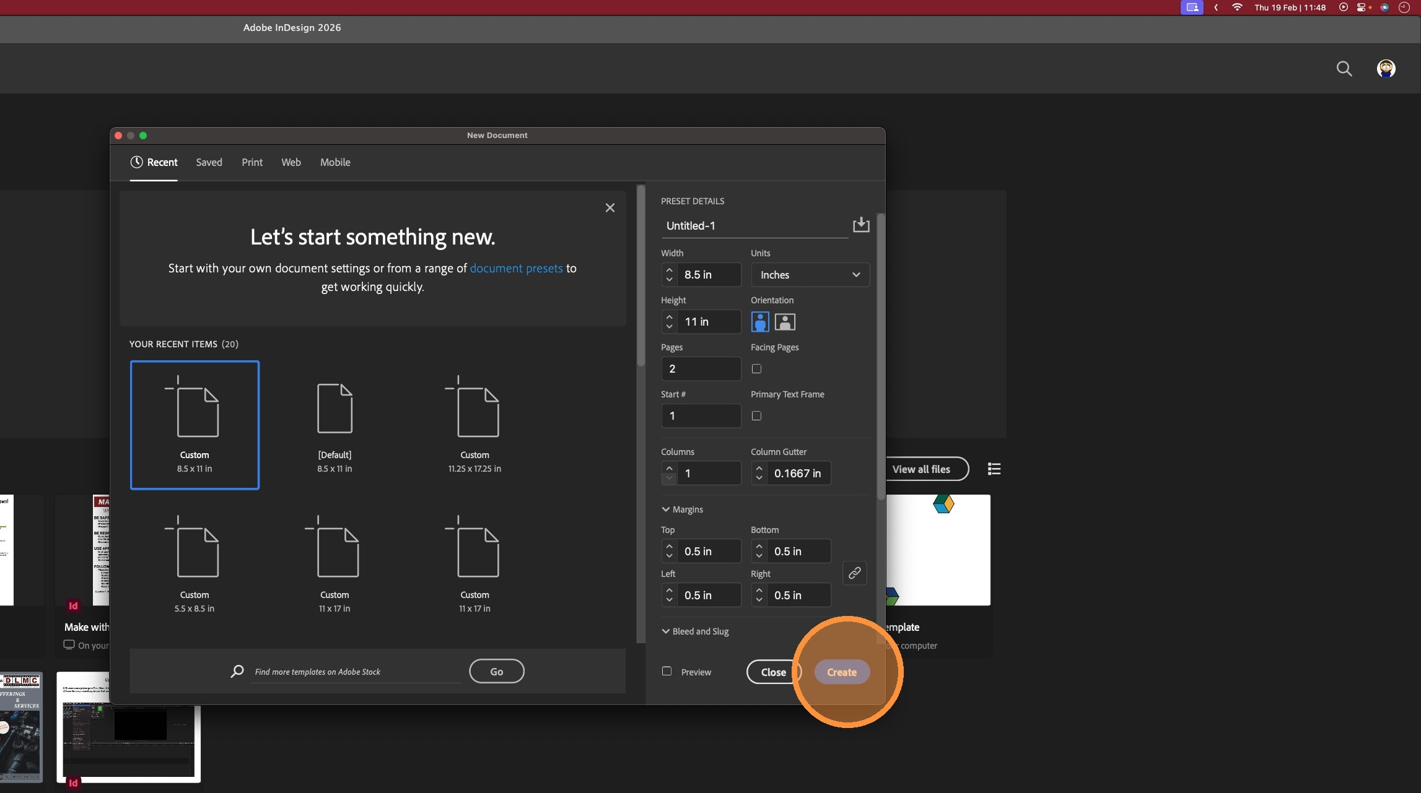Select the Custom 8.5 x 11 in preset
This screenshot has width=1421, height=793.
click(195, 425)
